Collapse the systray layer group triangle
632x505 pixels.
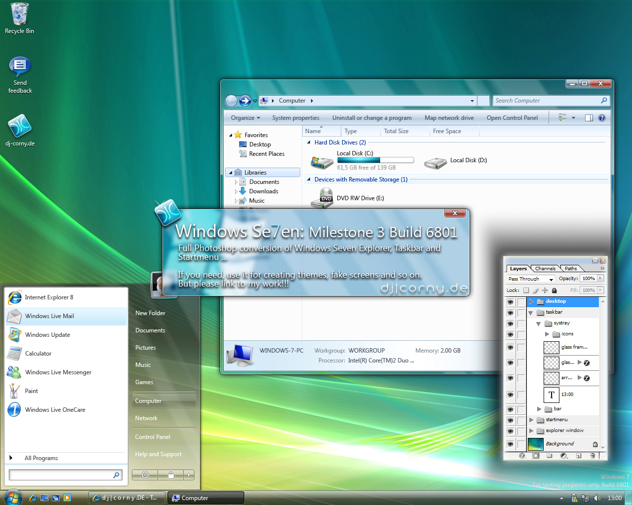click(539, 324)
